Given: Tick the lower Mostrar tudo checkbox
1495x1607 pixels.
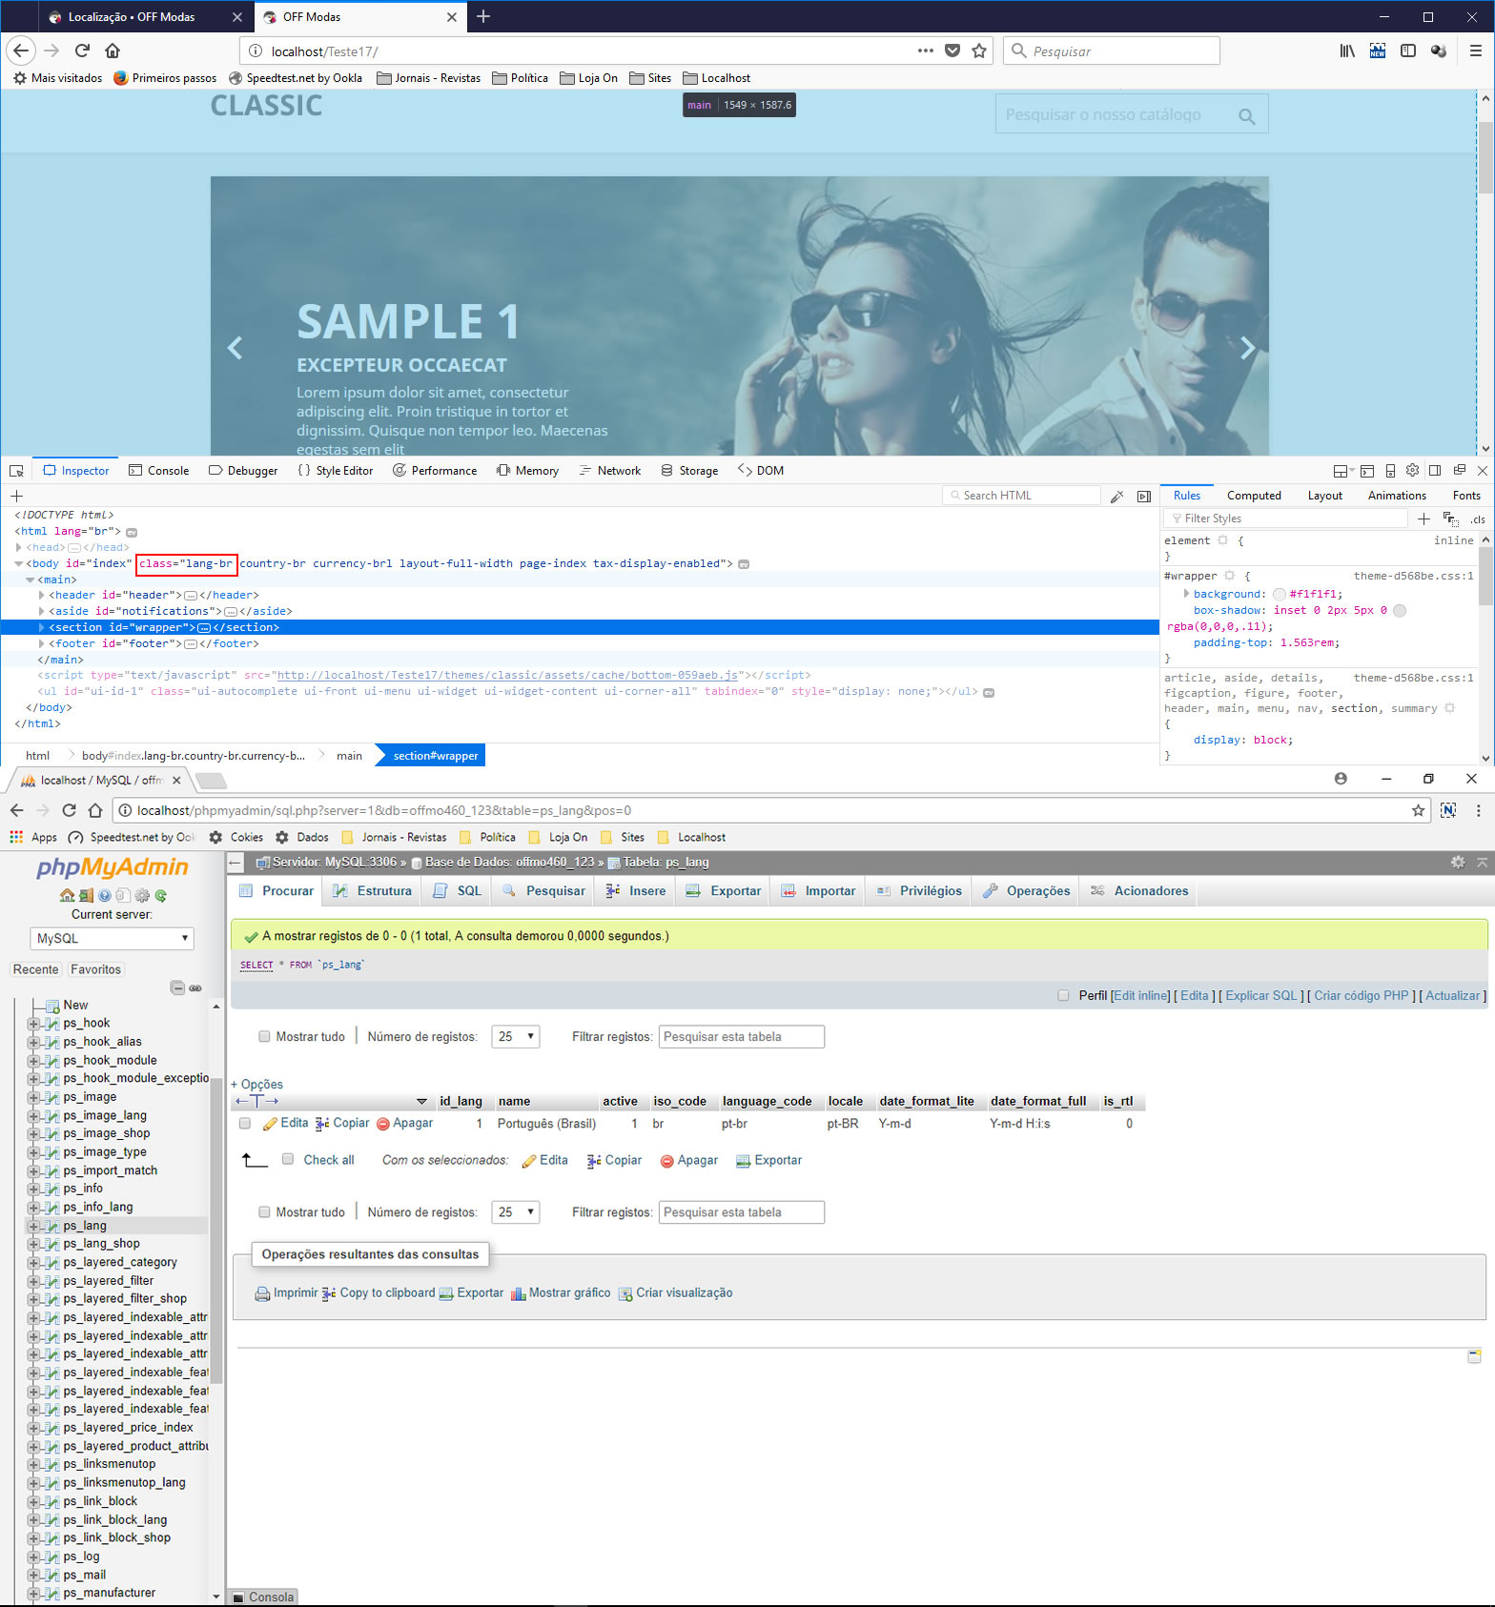Looking at the screenshot, I should (x=264, y=1212).
